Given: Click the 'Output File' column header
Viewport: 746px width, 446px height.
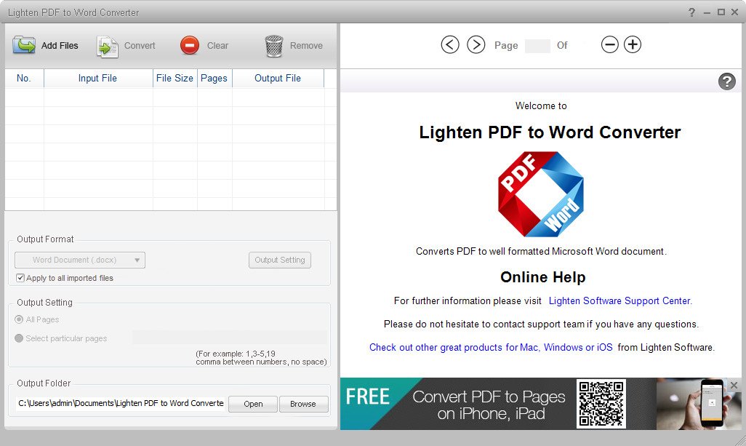Looking at the screenshot, I should click(278, 78).
